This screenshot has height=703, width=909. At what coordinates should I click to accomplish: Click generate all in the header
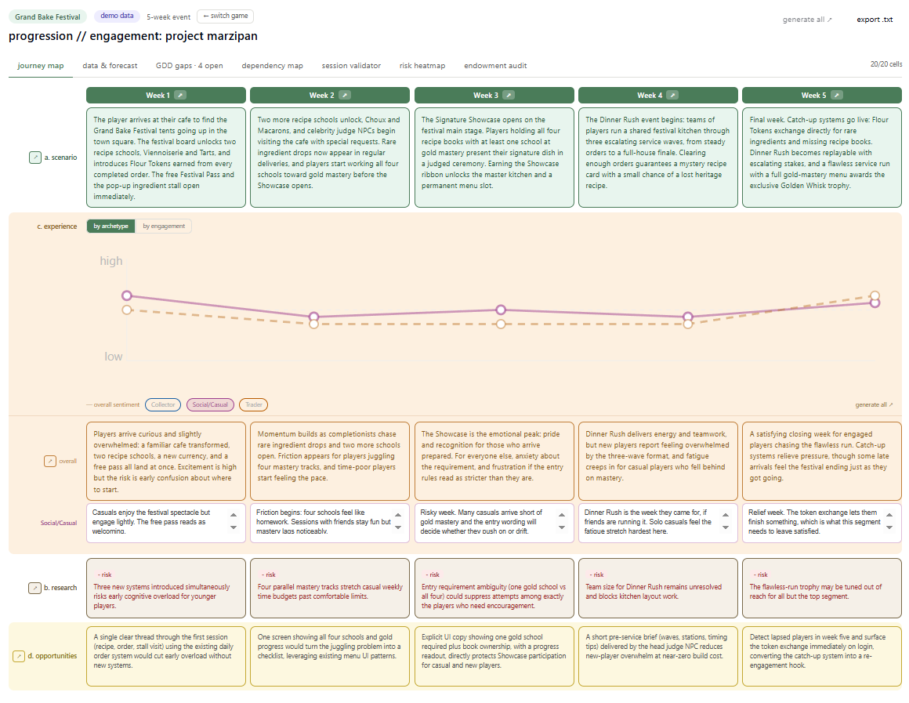[x=808, y=20]
